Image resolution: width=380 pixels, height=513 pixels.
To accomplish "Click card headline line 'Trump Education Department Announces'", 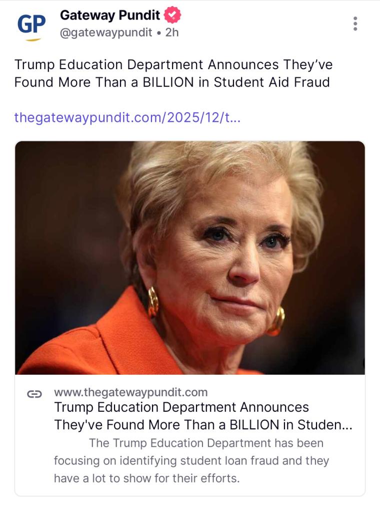I will tap(181, 407).
